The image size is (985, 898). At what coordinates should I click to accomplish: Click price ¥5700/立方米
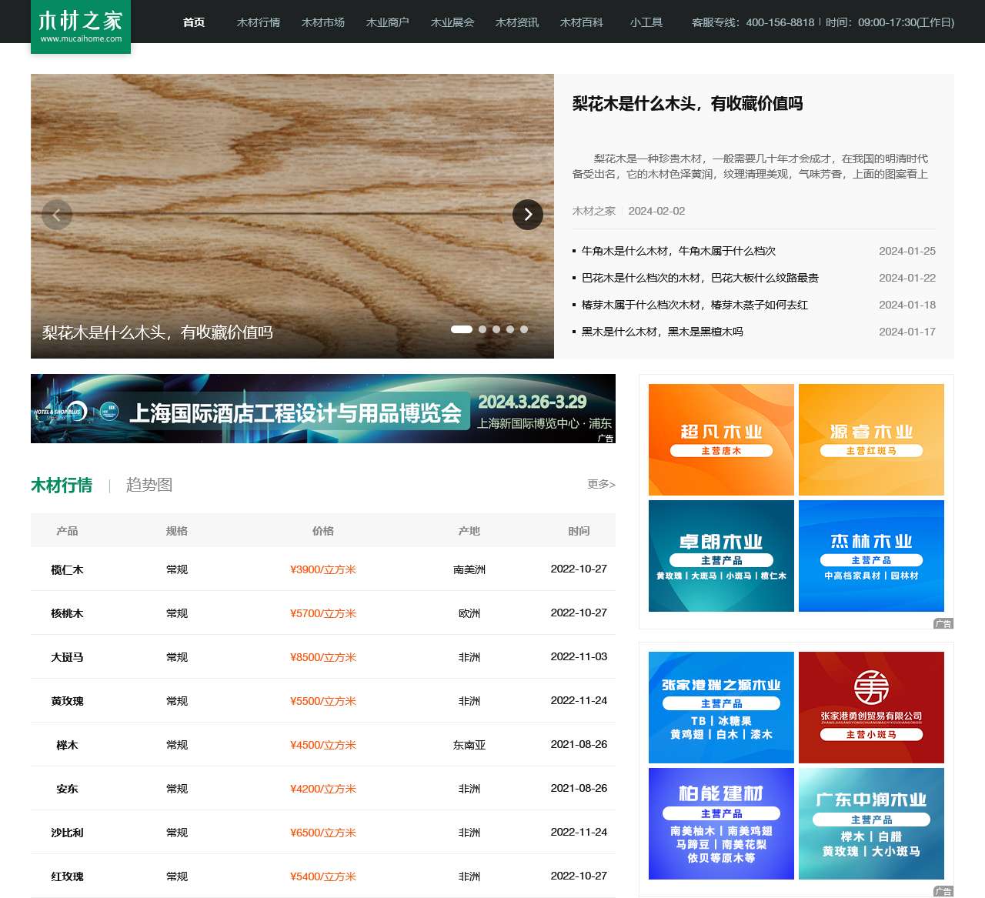click(x=323, y=613)
